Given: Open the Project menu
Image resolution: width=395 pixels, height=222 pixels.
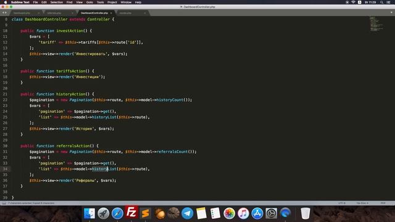Looking at the screenshot, I should pyautogui.click(x=112, y=2).
